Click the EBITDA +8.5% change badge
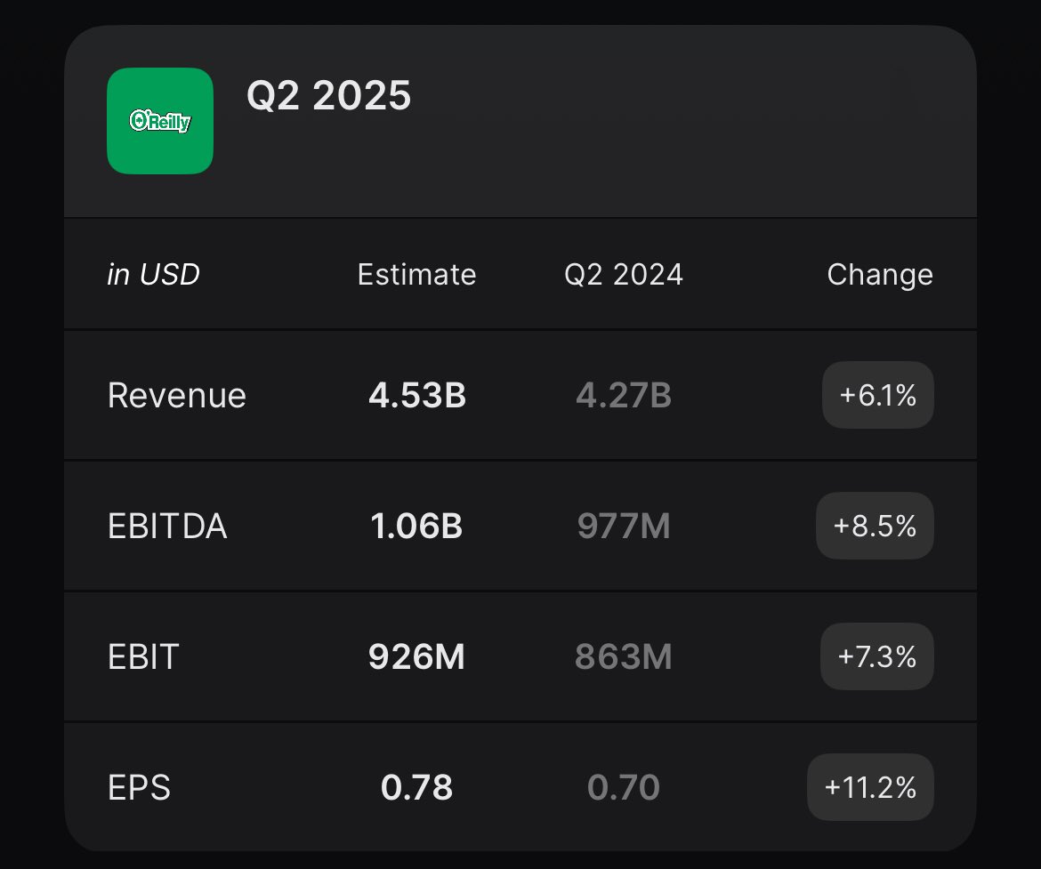Viewport: 1041px width, 869px height. pos(875,526)
